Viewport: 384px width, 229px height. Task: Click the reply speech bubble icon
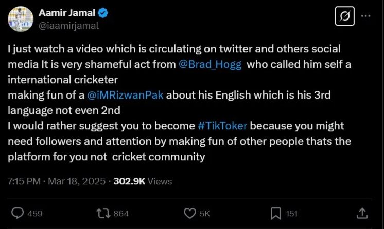point(18,213)
